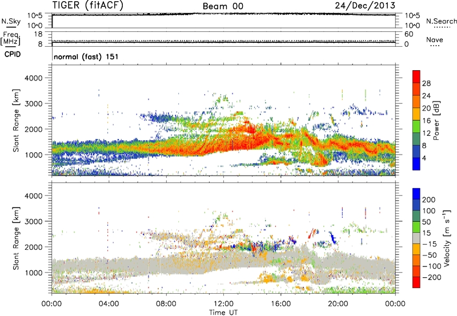Pick the red bottom segment of Velocity bar
The height and width of the screenshot is (316, 457).
coord(416,282)
